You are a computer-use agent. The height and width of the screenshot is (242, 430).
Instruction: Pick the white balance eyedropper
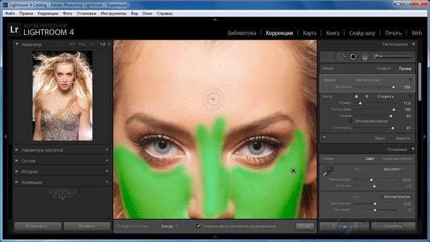pos(328,171)
